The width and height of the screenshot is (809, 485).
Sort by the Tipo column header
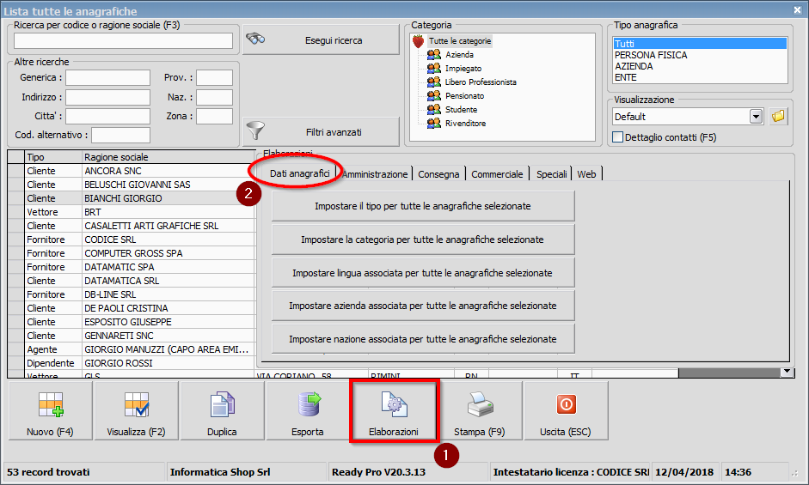coord(53,157)
